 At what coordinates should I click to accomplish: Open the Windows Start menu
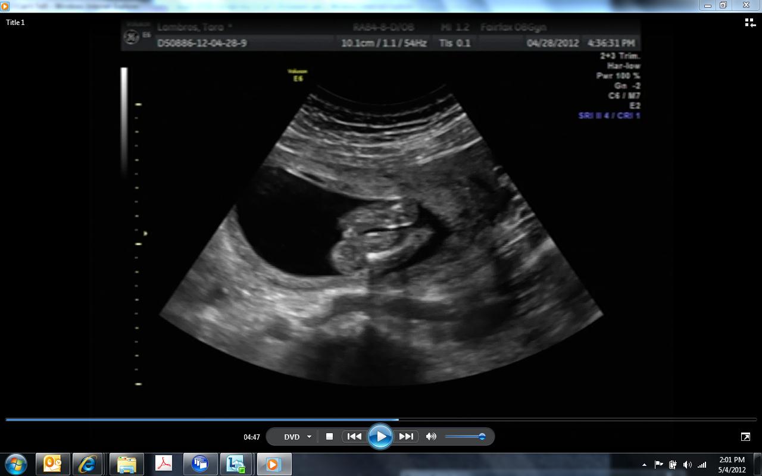click(16, 464)
